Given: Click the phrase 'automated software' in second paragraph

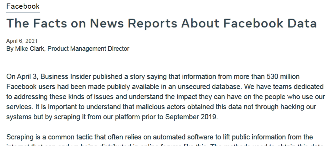Looking at the screenshot, I should [183, 137].
